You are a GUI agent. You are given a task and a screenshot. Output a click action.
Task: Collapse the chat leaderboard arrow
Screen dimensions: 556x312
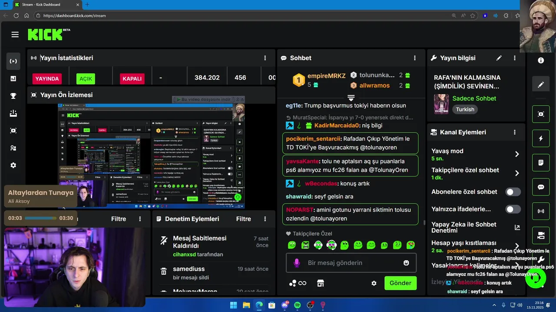(x=351, y=98)
